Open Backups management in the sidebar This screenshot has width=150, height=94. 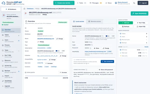[11, 71]
